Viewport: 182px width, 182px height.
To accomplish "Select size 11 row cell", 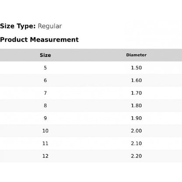I will tap(45, 143).
